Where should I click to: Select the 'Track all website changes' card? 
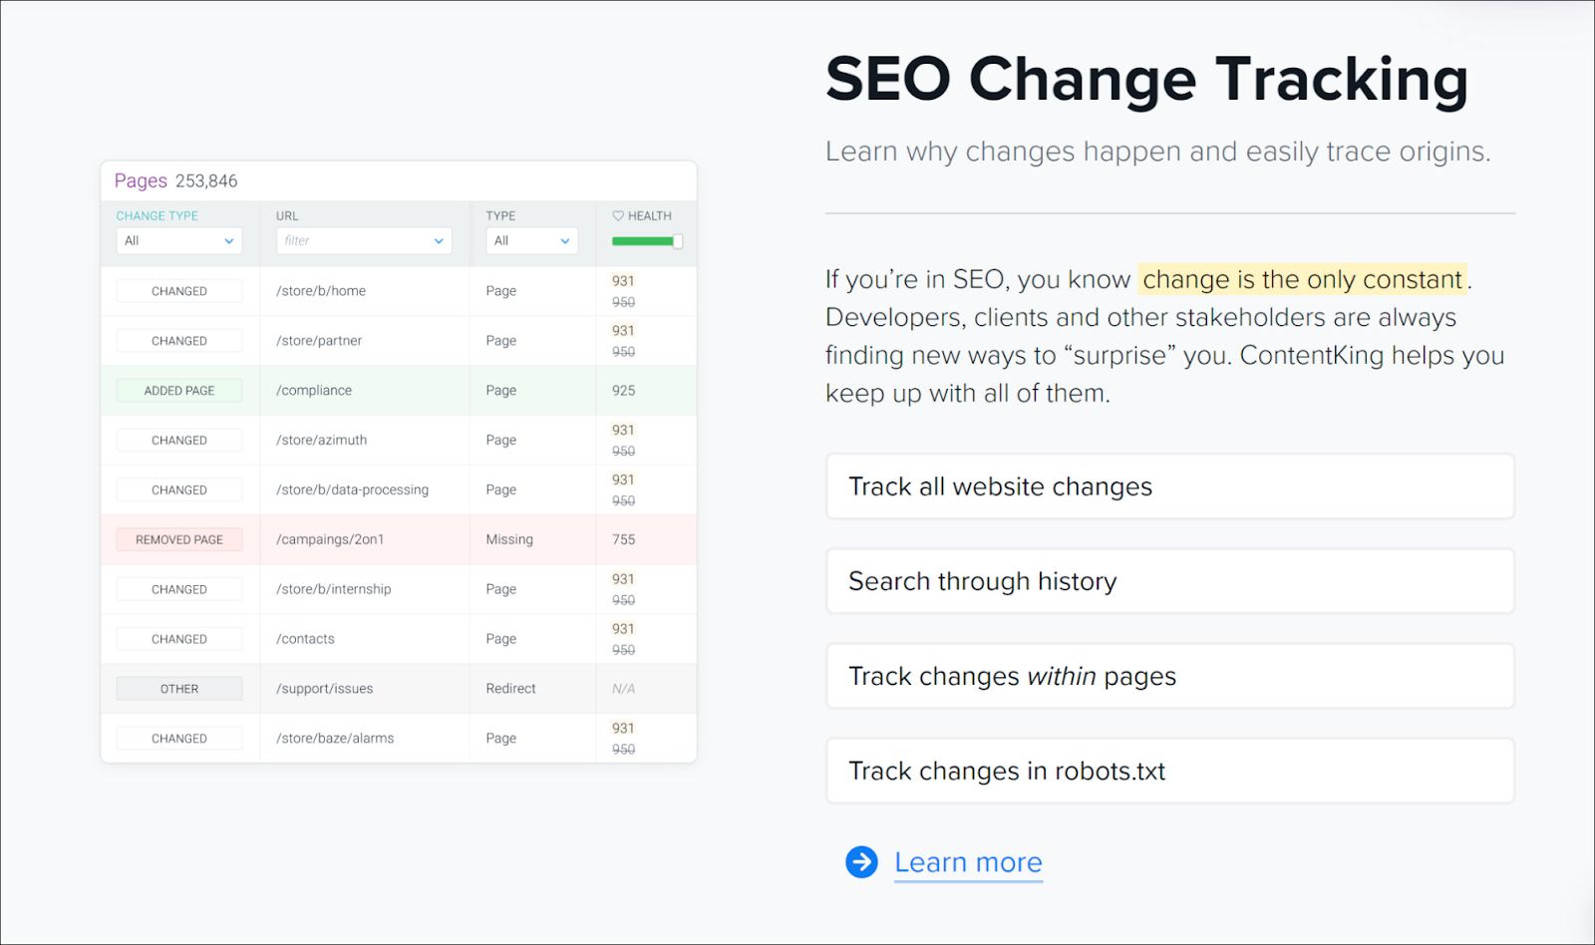[x=1169, y=486]
